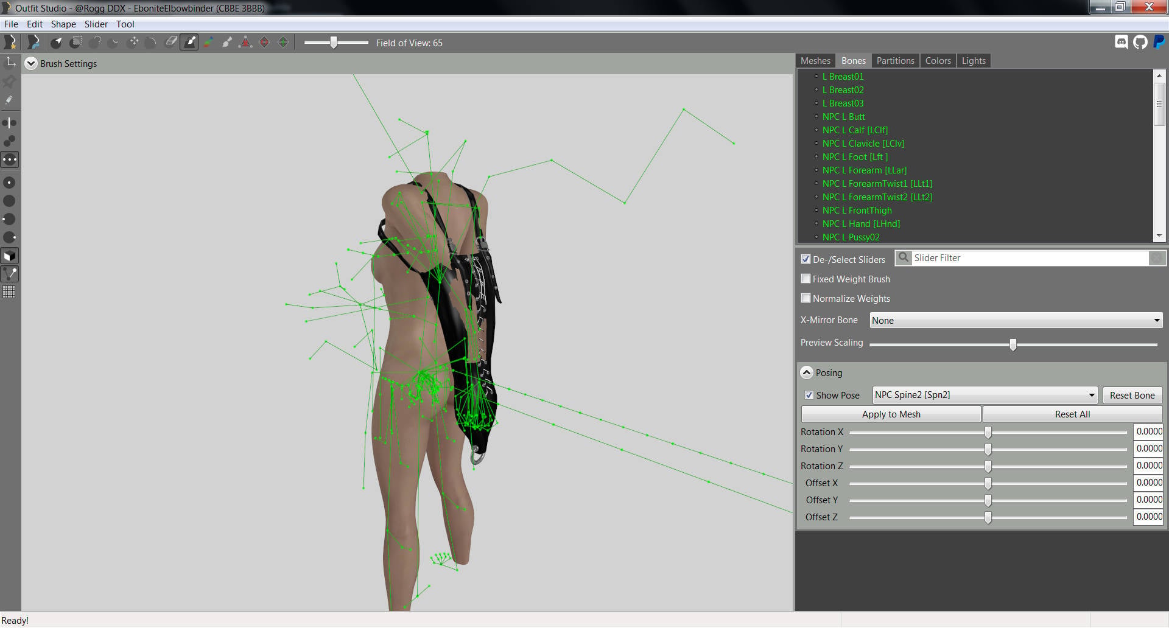Switch to the Partitions tab

[895, 61]
